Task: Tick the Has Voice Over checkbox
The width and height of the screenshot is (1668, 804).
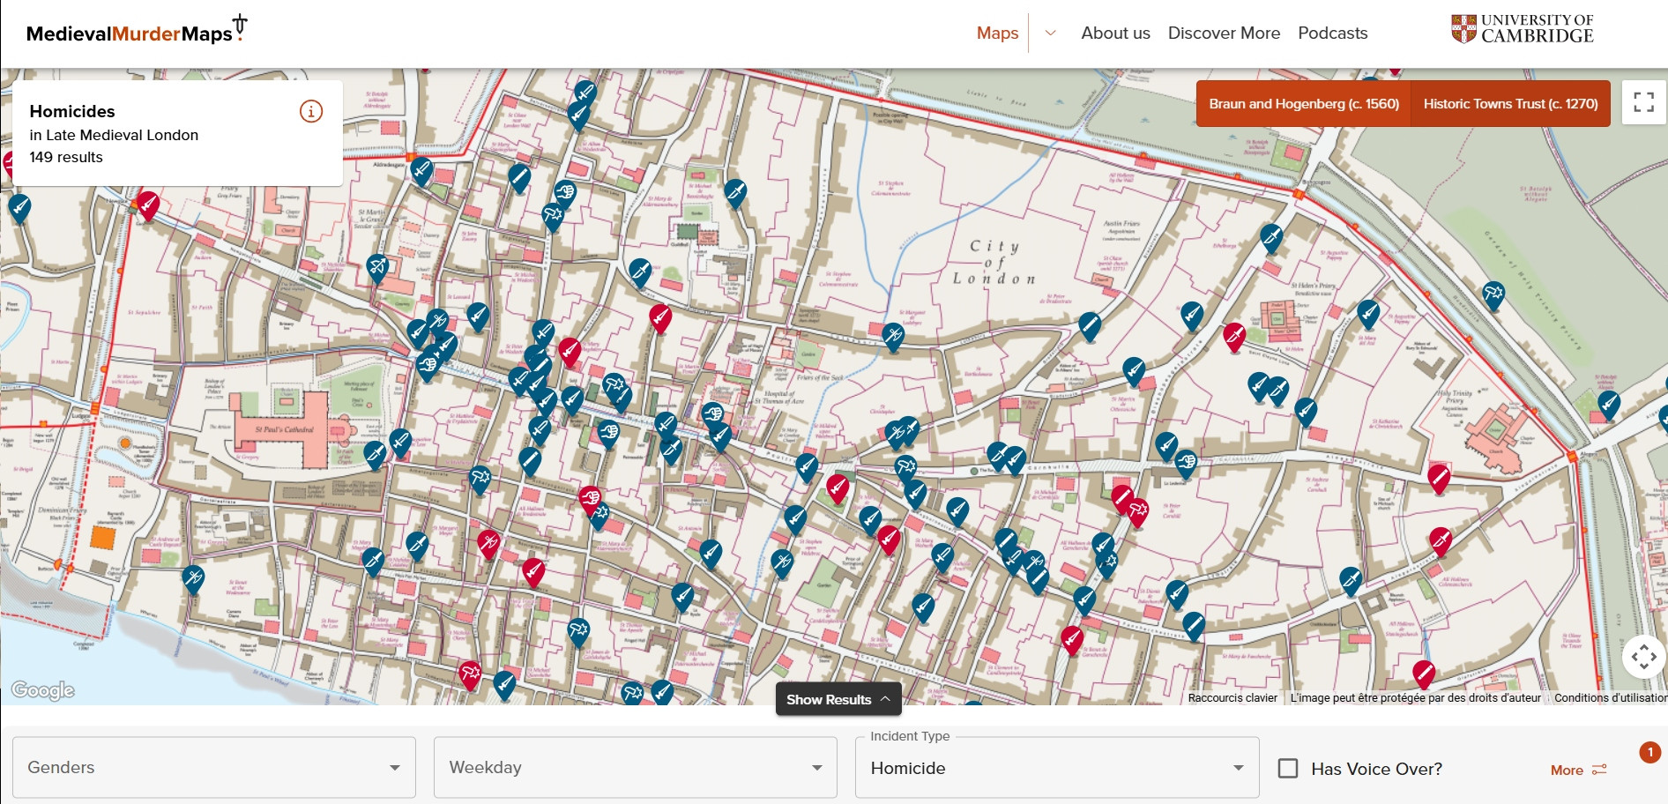Action: pyautogui.click(x=1288, y=769)
